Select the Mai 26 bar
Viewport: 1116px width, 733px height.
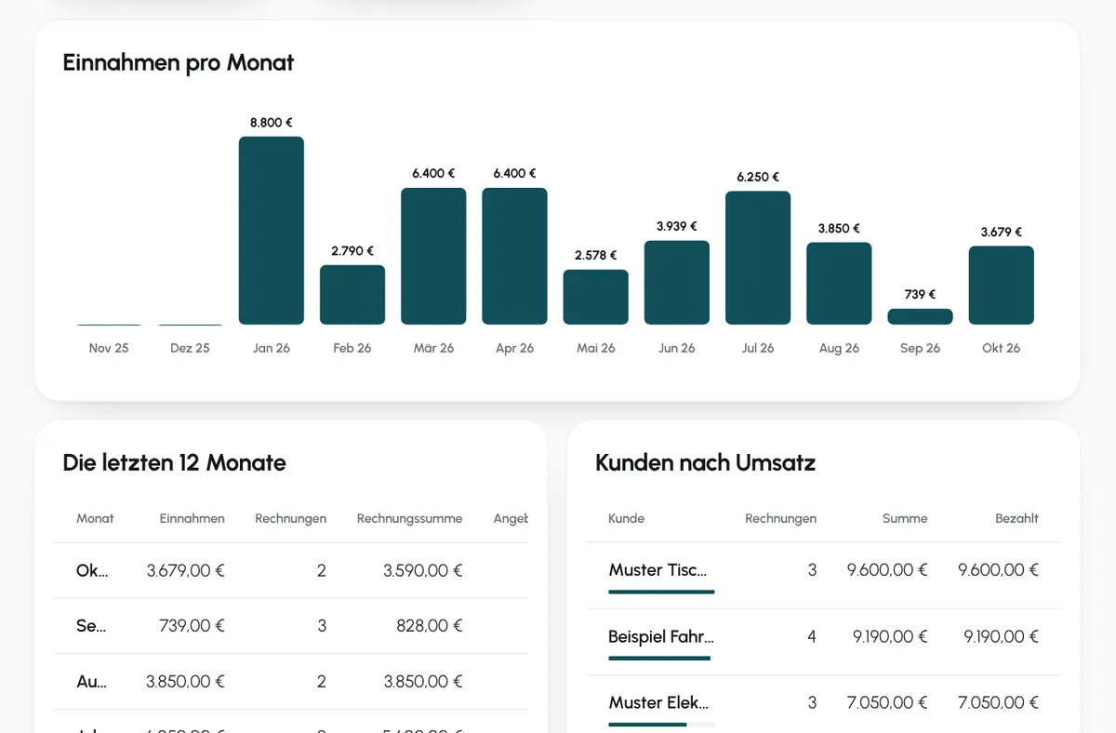595,298
